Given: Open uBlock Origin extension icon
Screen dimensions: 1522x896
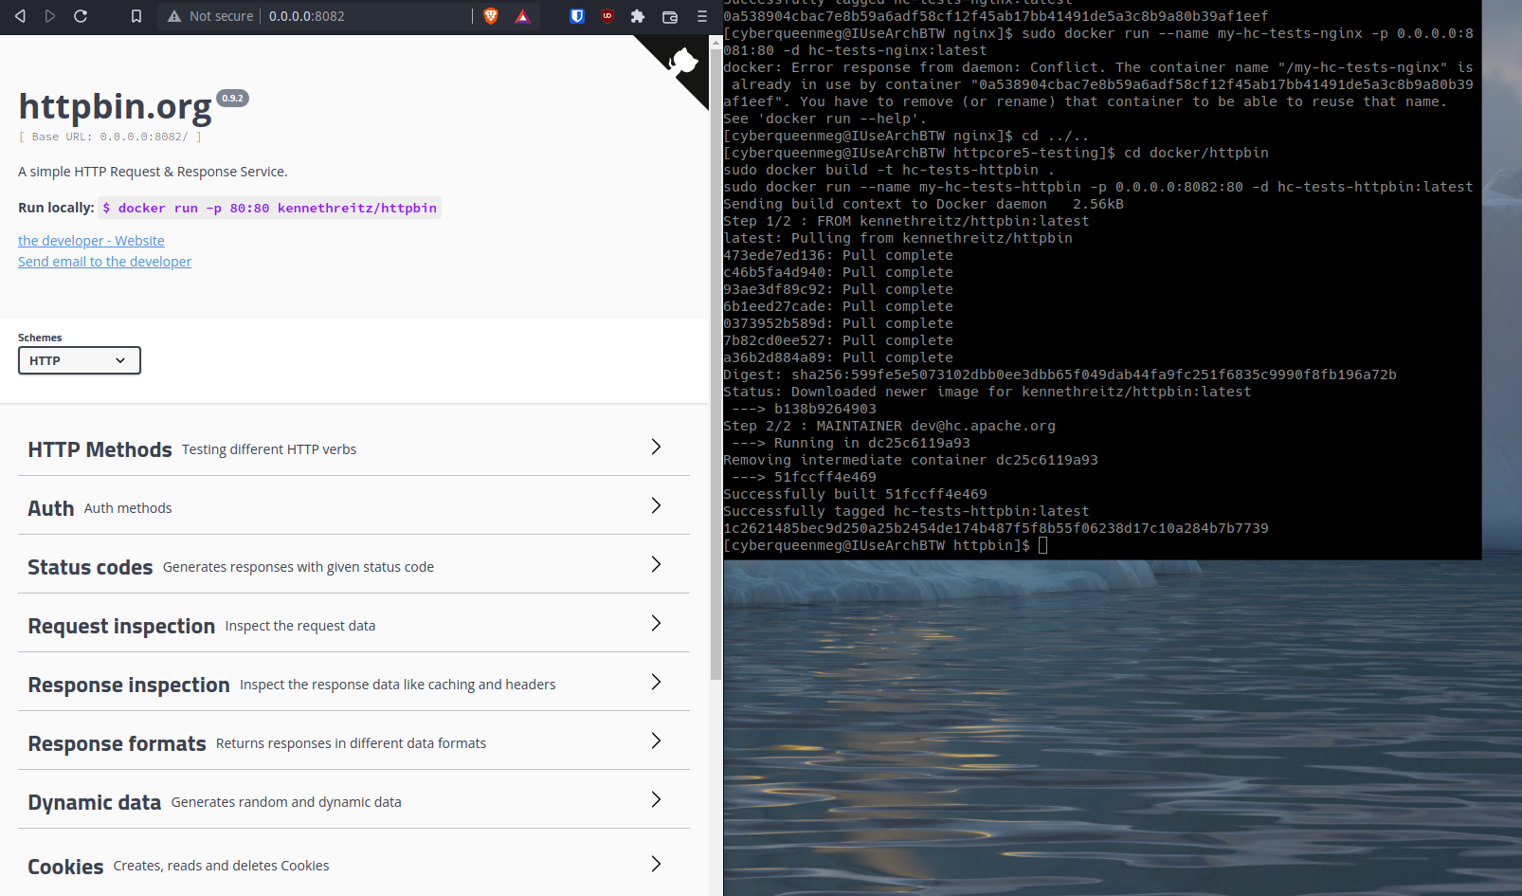Looking at the screenshot, I should 607,16.
